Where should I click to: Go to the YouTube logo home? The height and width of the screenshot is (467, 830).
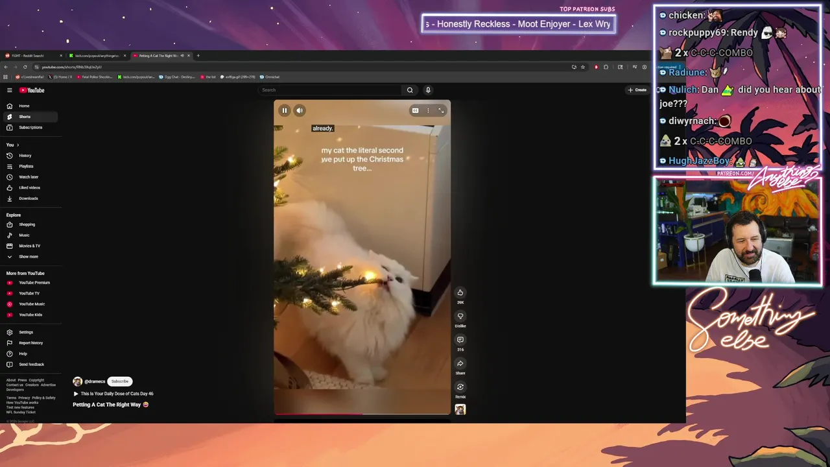pos(32,90)
